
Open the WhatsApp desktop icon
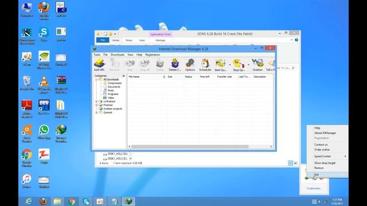tap(44, 132)
